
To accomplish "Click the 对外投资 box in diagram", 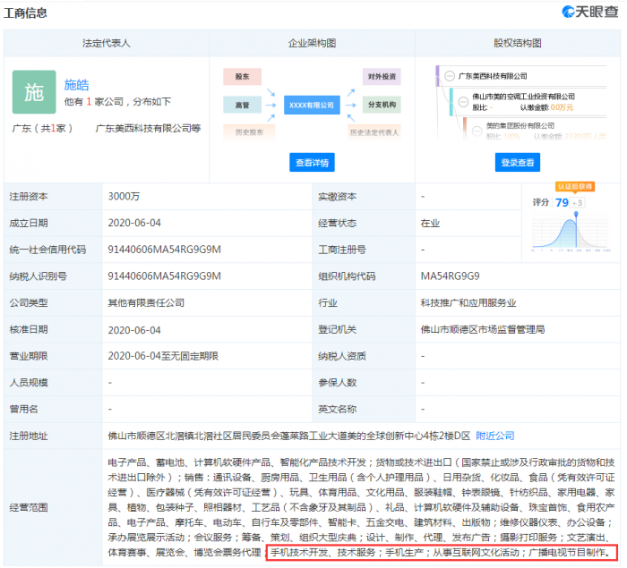I will 382,78.
